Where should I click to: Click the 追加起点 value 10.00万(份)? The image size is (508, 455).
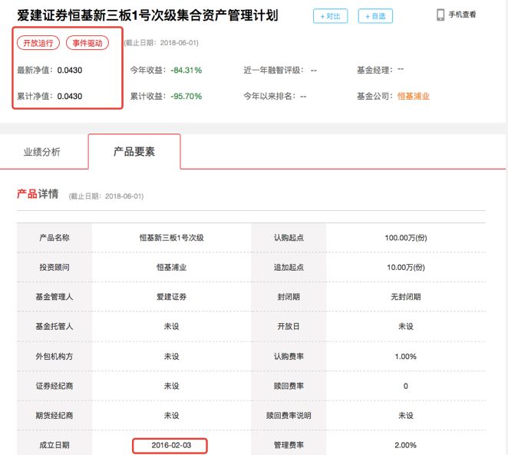pos(406,268)
